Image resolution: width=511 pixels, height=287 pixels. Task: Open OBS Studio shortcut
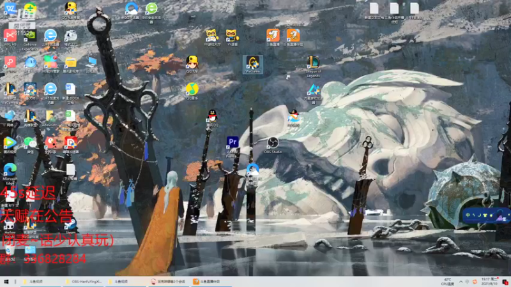point(273,145)
